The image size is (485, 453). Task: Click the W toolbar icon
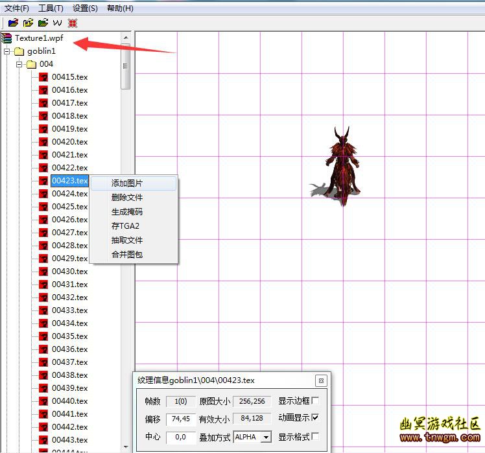[x=58, y=23]
